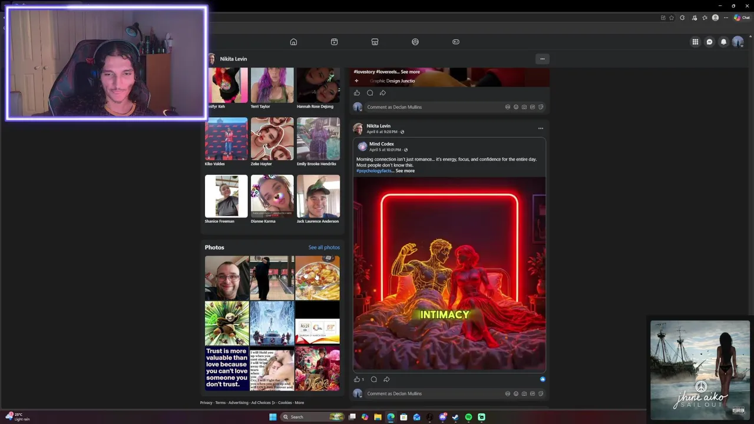Open Nikita Levin's name on April 6 post

pyautogui.click(x=378, y=125)
